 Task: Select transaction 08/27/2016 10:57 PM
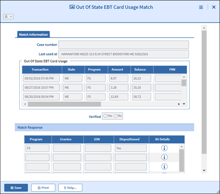41,88
